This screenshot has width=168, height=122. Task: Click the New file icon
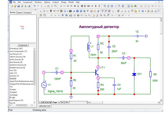pos(12,6)
